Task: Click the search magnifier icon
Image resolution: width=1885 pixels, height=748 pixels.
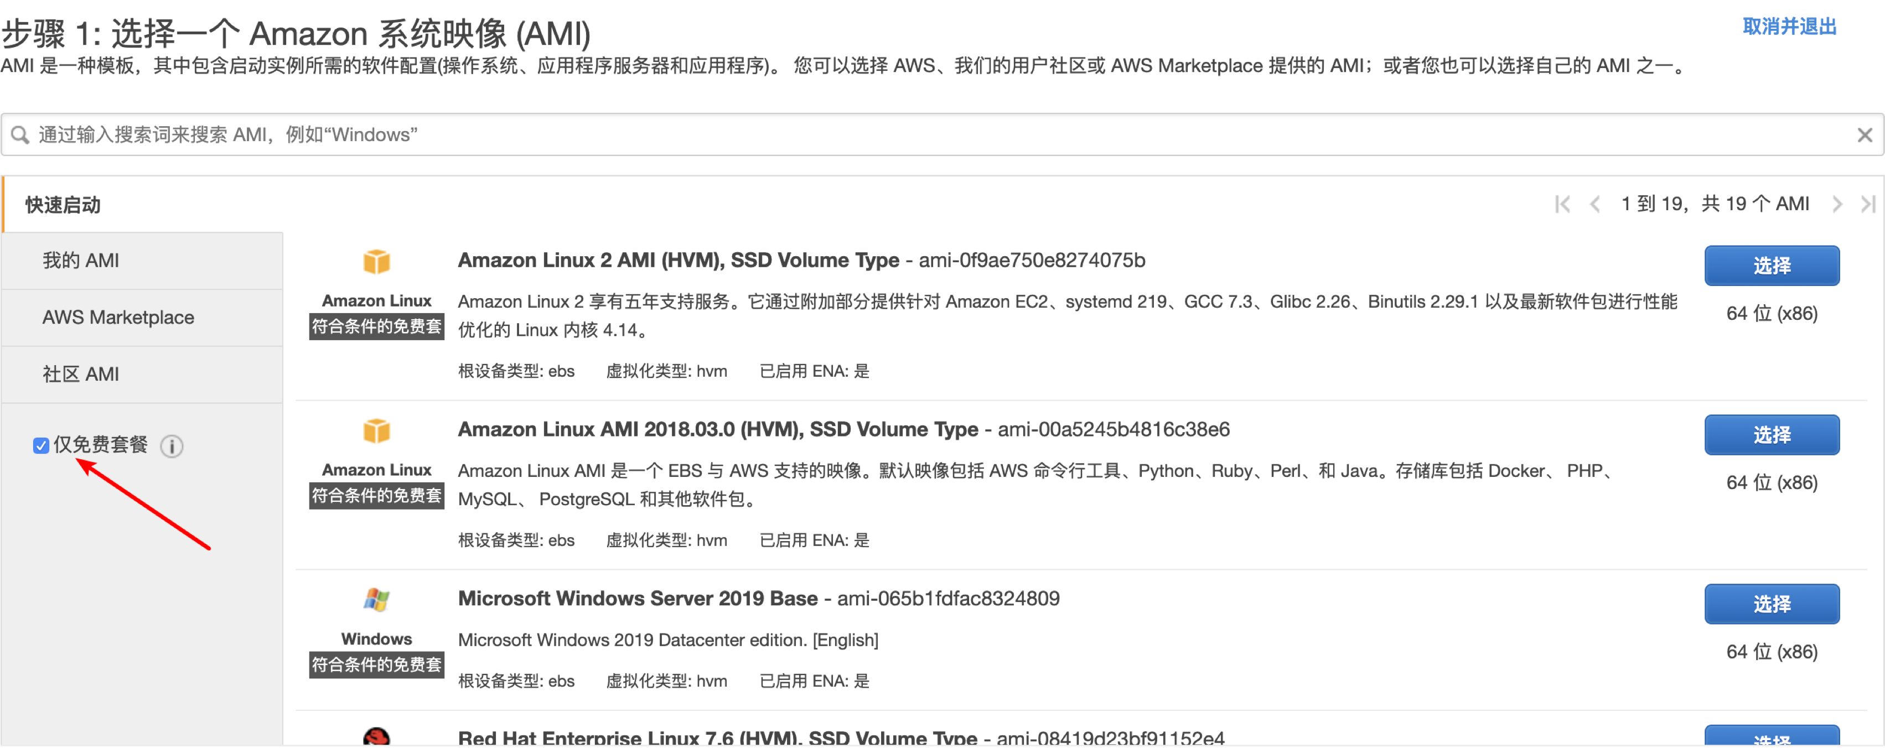Action: click(x=20, y=134)
